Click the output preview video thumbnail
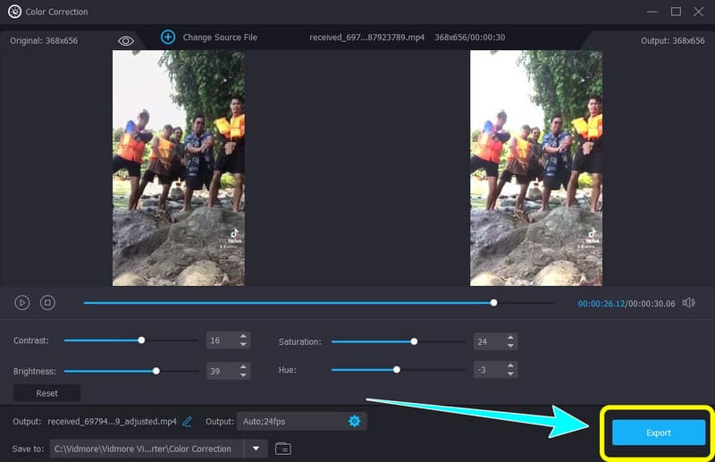715x462 pixels. (x=536, y=167)
